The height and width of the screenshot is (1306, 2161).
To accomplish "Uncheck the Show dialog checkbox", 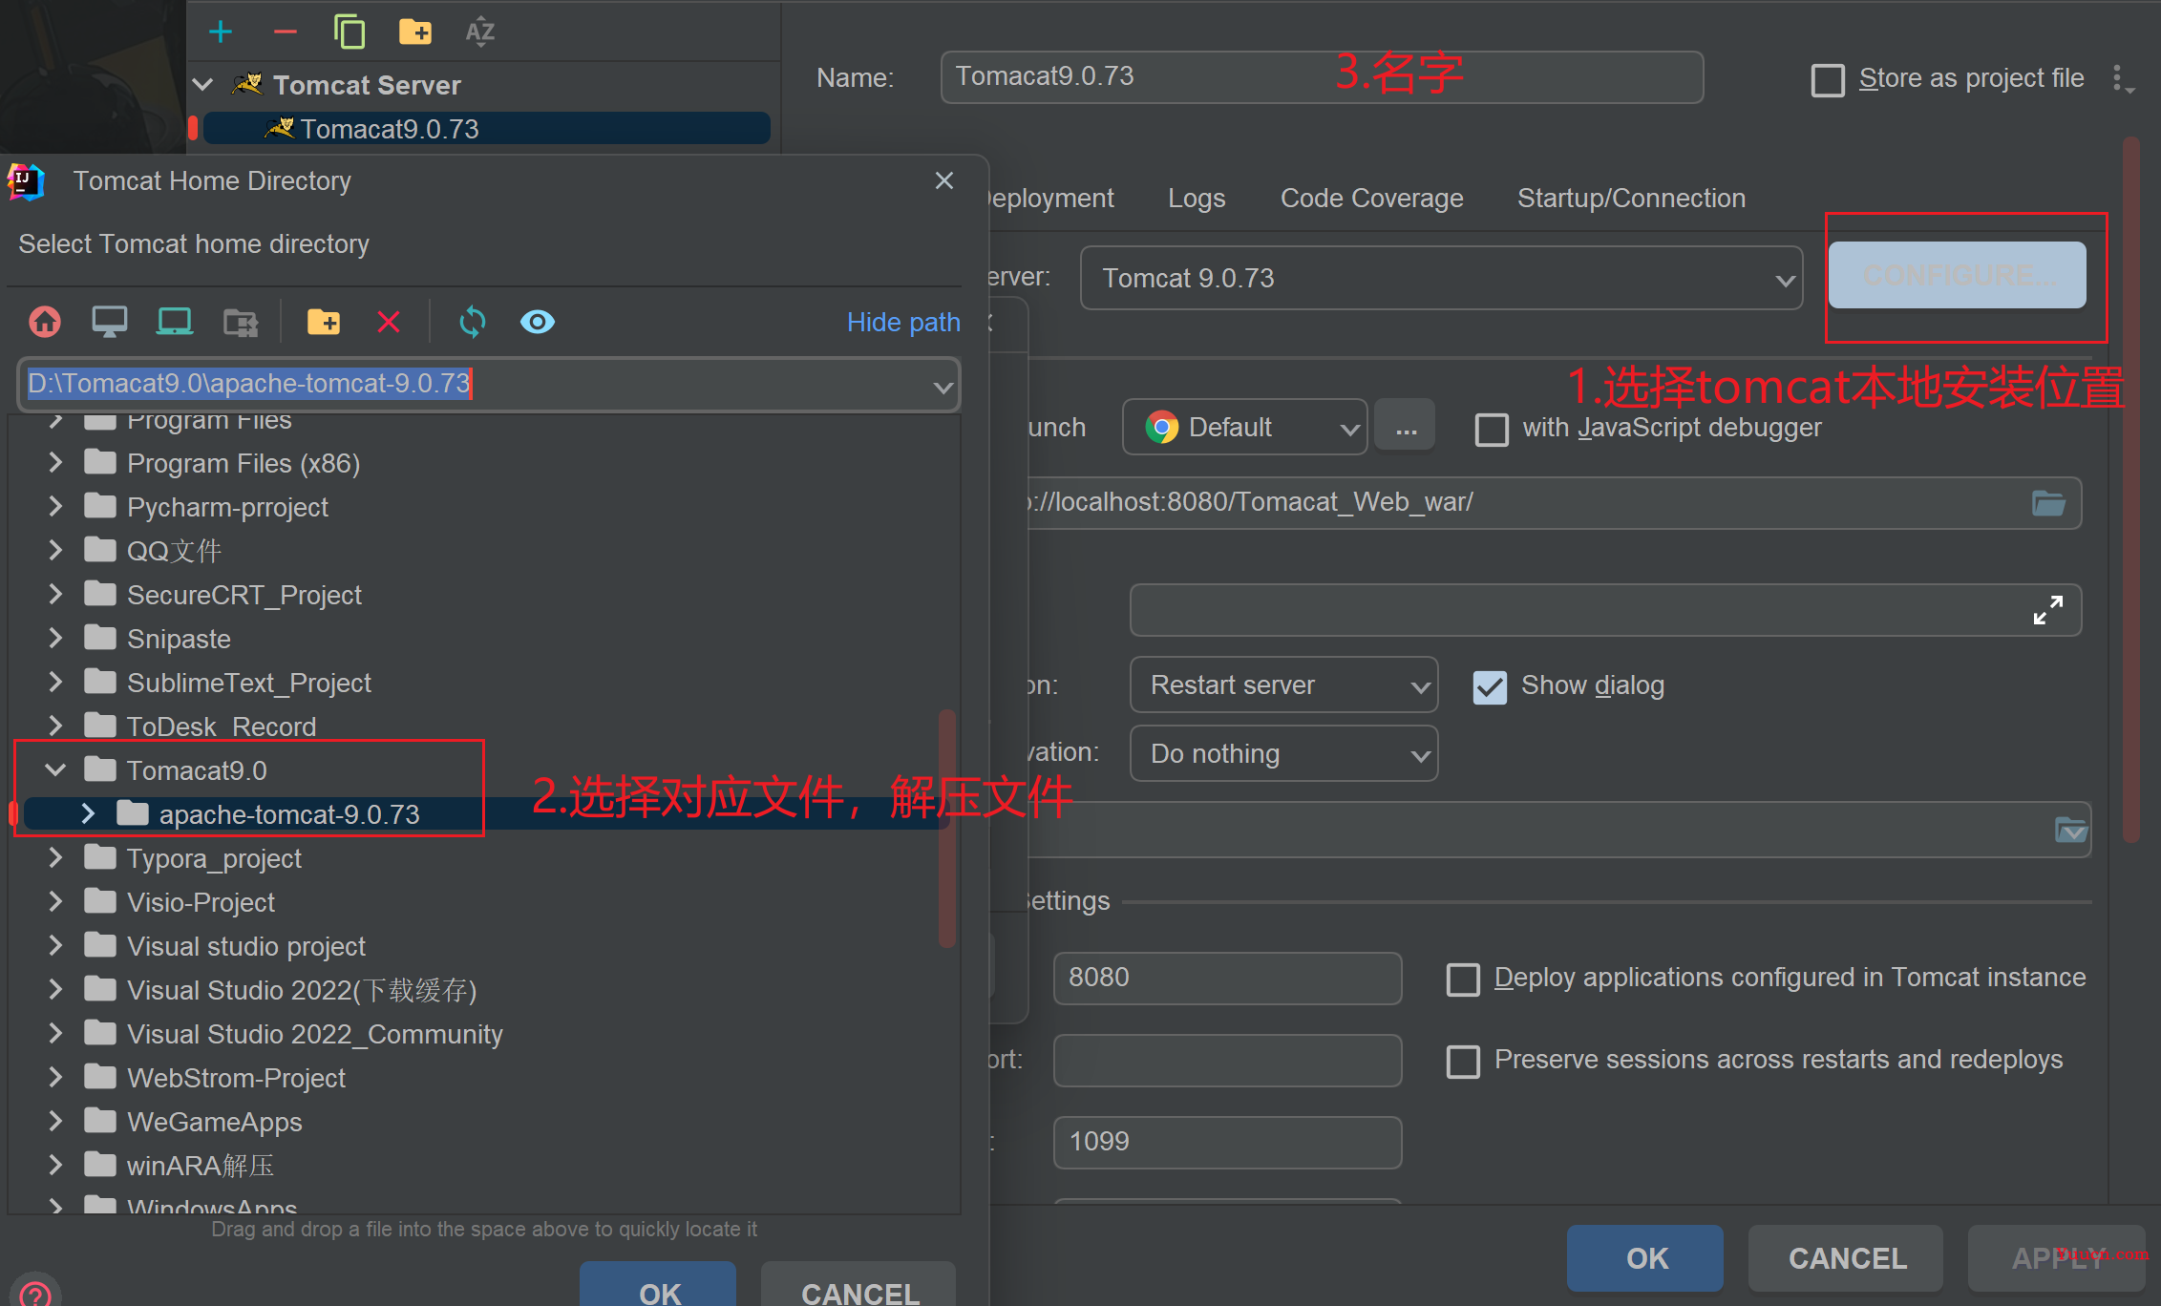I will 1490,686.
